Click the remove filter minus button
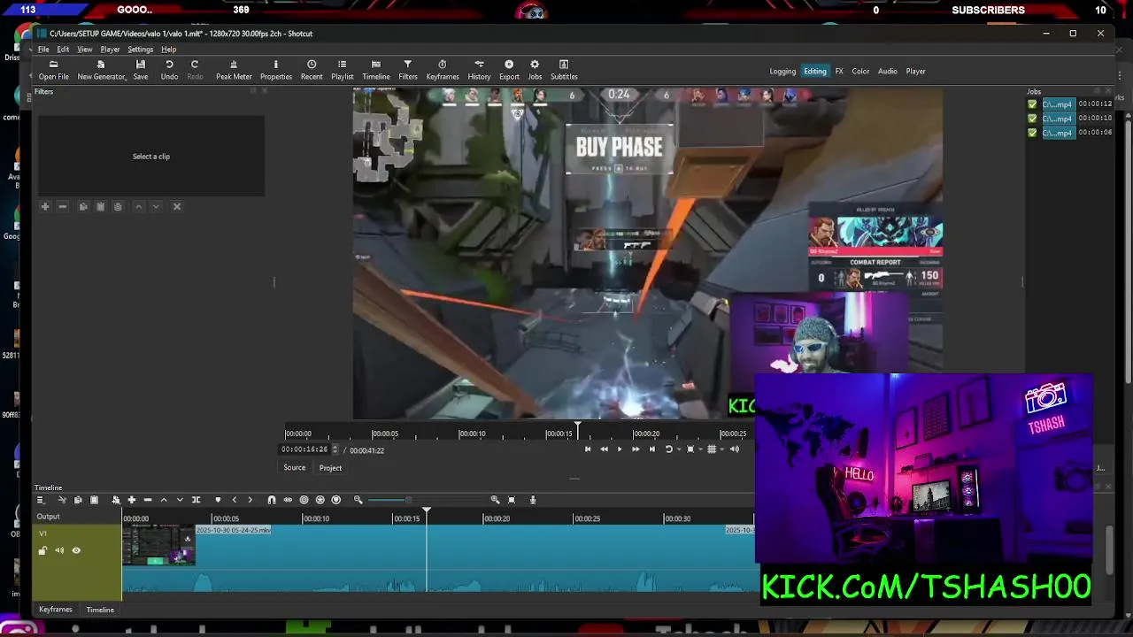Viewport: 1133px width, 637px height. tap(62, 206)
